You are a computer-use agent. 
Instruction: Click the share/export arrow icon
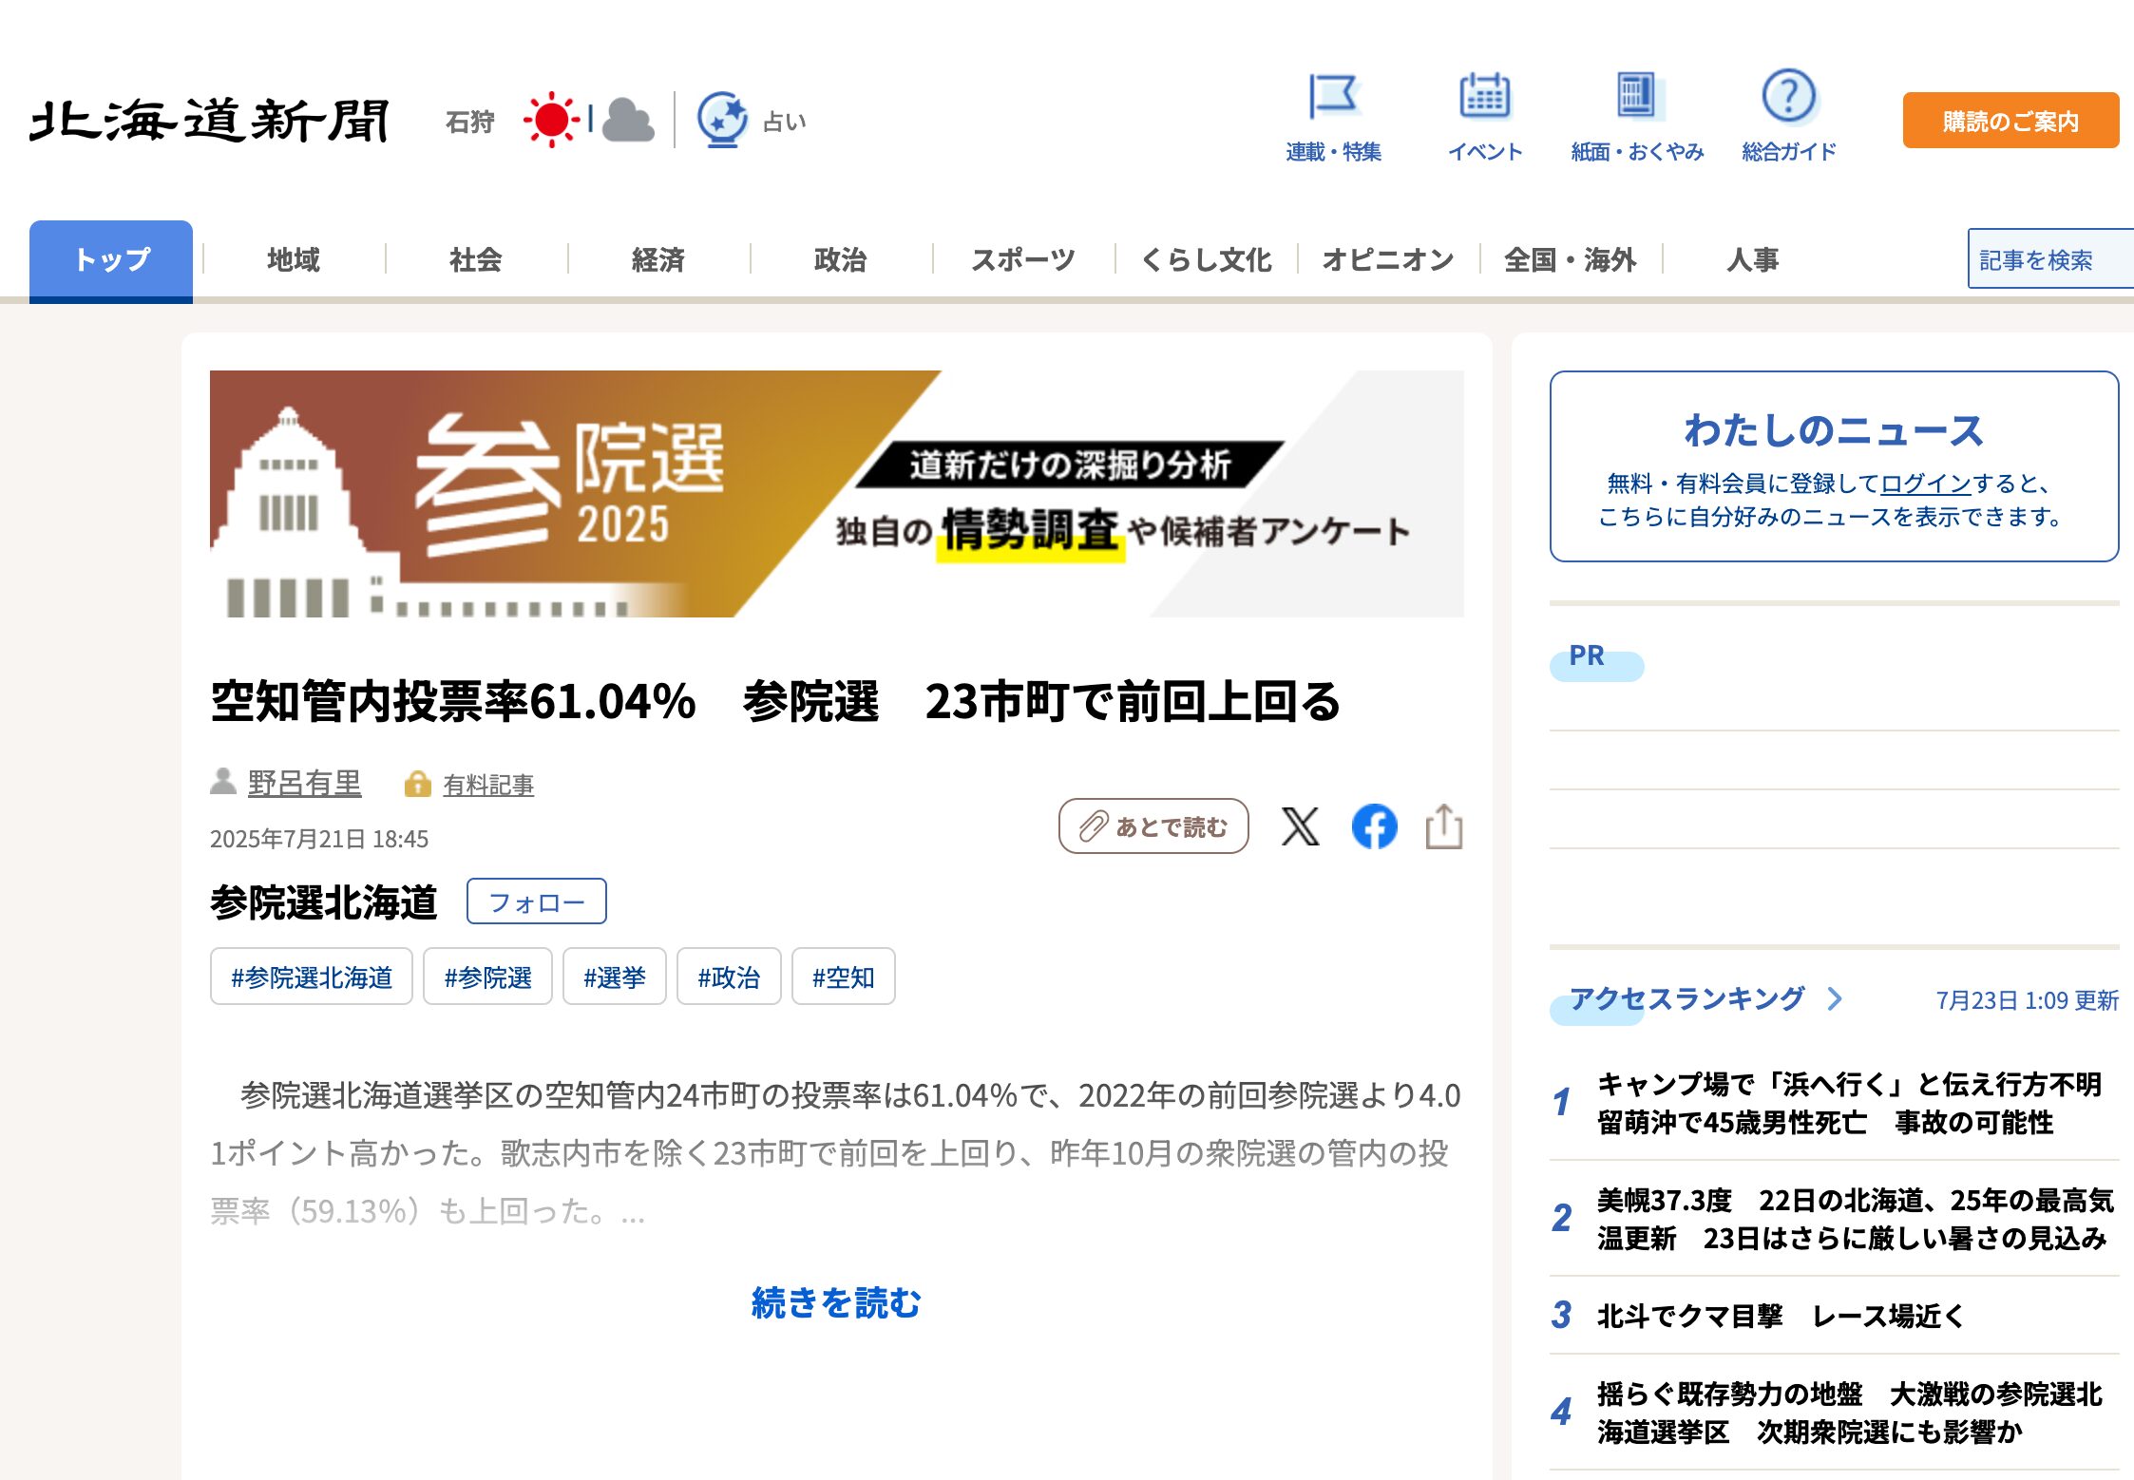click(x=1445, y=827)
